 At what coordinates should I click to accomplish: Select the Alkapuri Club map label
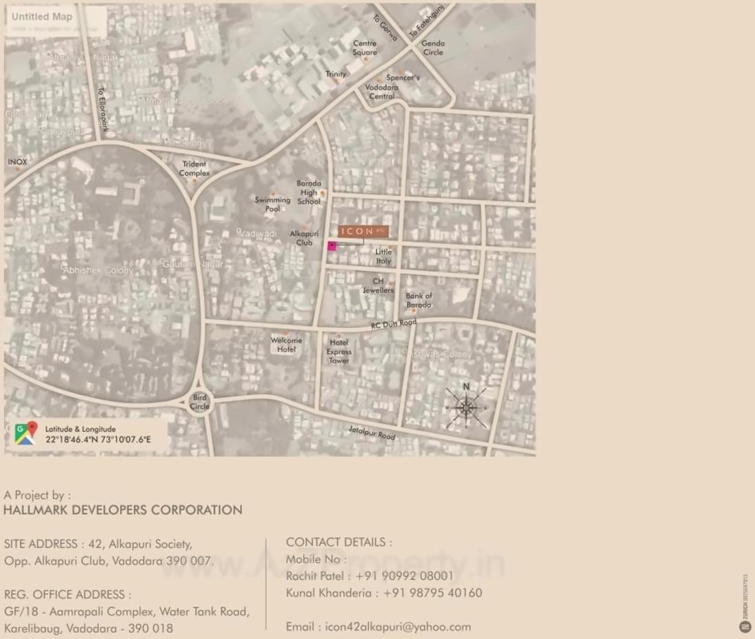(304, 238)
